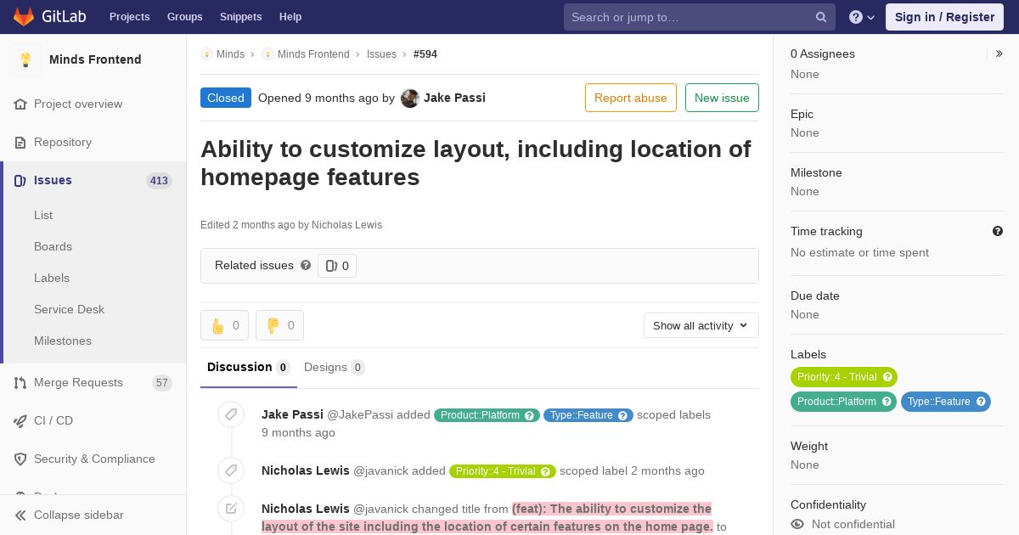This screenshot has width=1019, height=535.
Task: Click the @JakePassi username
Action: pos(360,414)
